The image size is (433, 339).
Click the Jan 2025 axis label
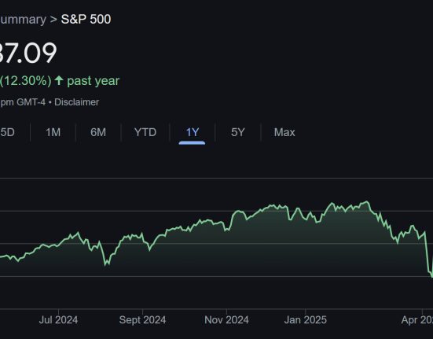[306, 320]
